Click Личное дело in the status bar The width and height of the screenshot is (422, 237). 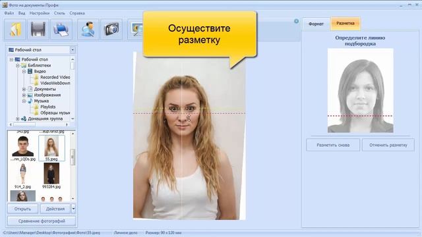pos(126,232)
